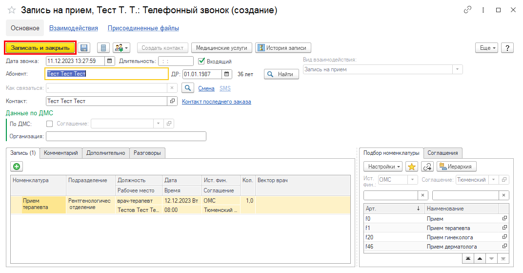523x273 pixels.
Task: Add to favorites with the star icon
Action: [412, 167]
